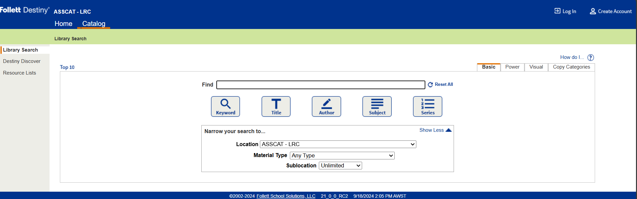Open Follett School Solutions, LLC footer link

pyautogui.click(x=286, y=196)
